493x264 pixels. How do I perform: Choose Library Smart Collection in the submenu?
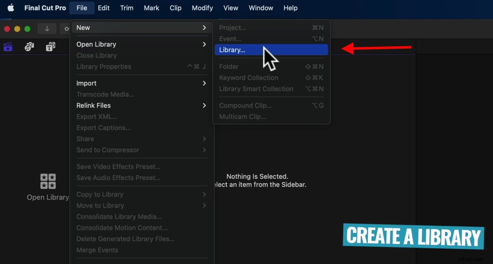coord(271,89)
